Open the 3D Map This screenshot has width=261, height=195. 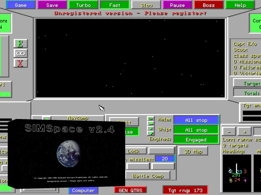(193, 151)
